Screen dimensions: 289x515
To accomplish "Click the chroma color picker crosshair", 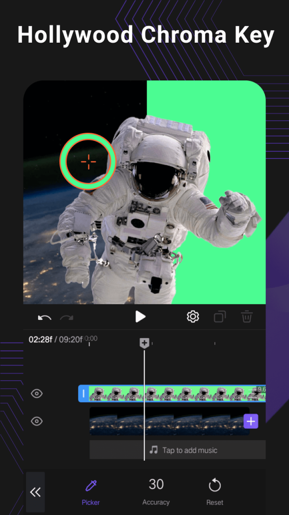I will click(x=88, y=161).
